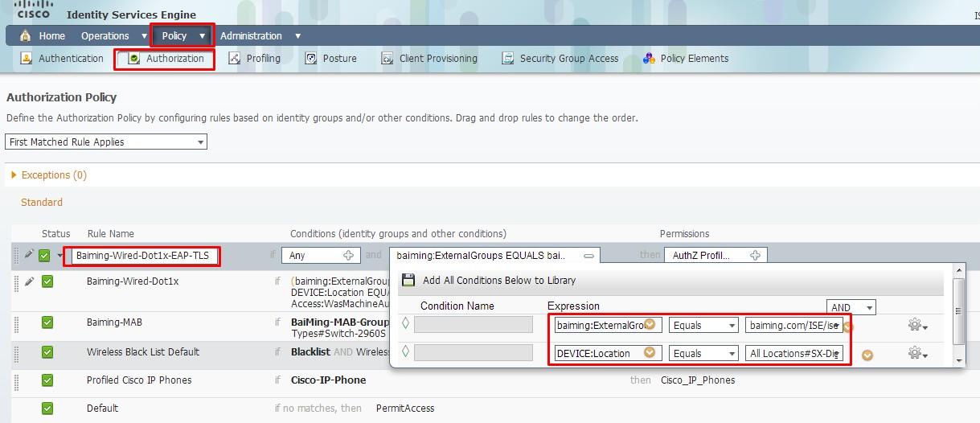Toggle status of Profiled Cisco IP Phones
This screenshot has width=980, height=423.
click(x=47, y=380)
